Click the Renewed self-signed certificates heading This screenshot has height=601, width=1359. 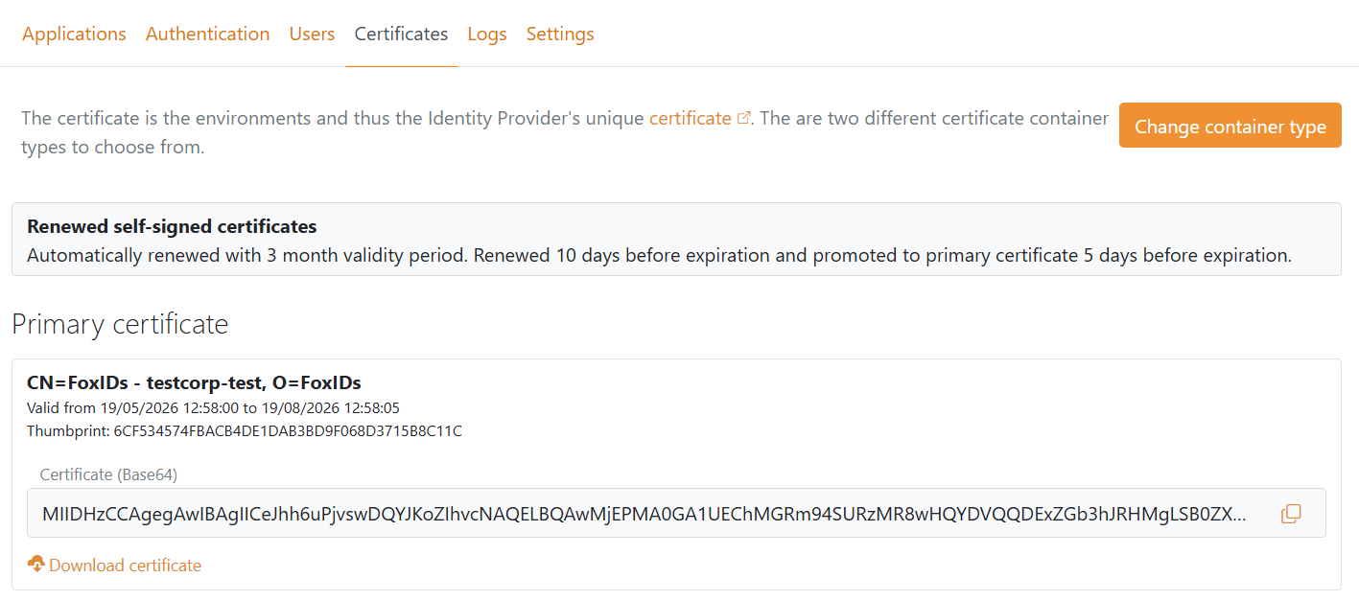172,227
